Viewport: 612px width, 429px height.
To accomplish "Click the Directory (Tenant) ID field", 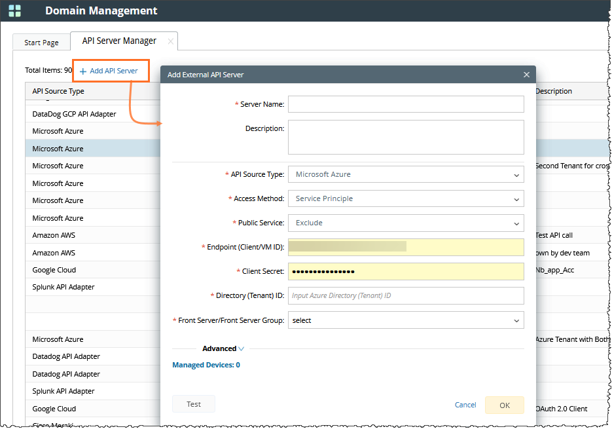I will (x=406, y=296).
